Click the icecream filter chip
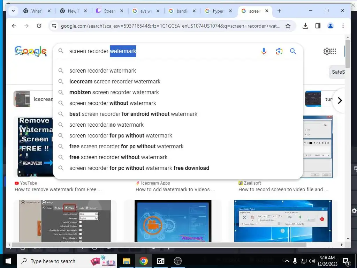This screenshot has height=268, width=357. pyautogui.click(x=33, y=99)
